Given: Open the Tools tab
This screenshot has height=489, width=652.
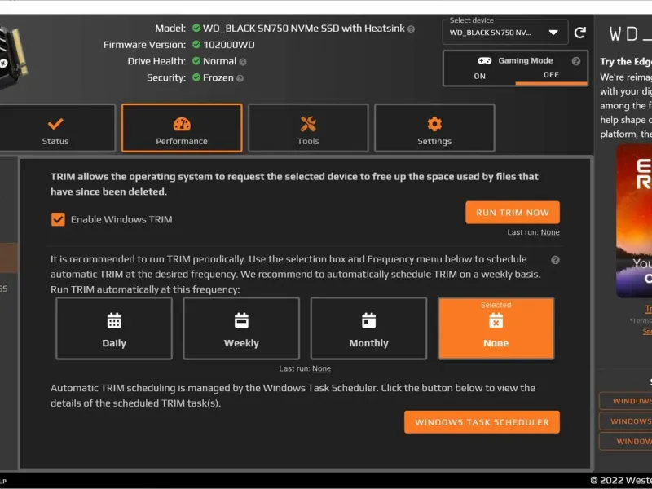Looking at the screenshot, I should click(x=308, y=128).
